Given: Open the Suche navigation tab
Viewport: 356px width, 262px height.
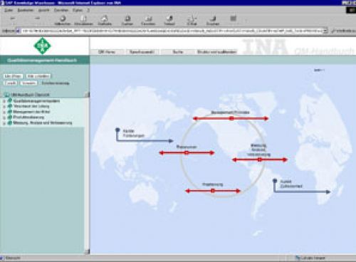Looking at the screenshot, I should (x=178, y=52).
